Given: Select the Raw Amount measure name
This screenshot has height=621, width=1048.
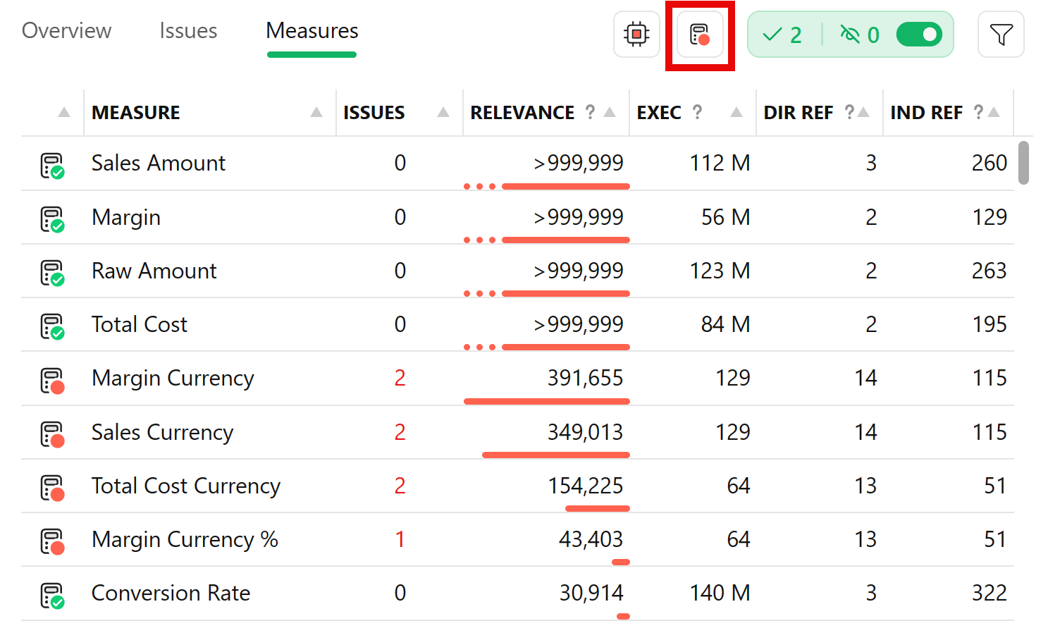Looking at the screenshot, I should (154, 271).
